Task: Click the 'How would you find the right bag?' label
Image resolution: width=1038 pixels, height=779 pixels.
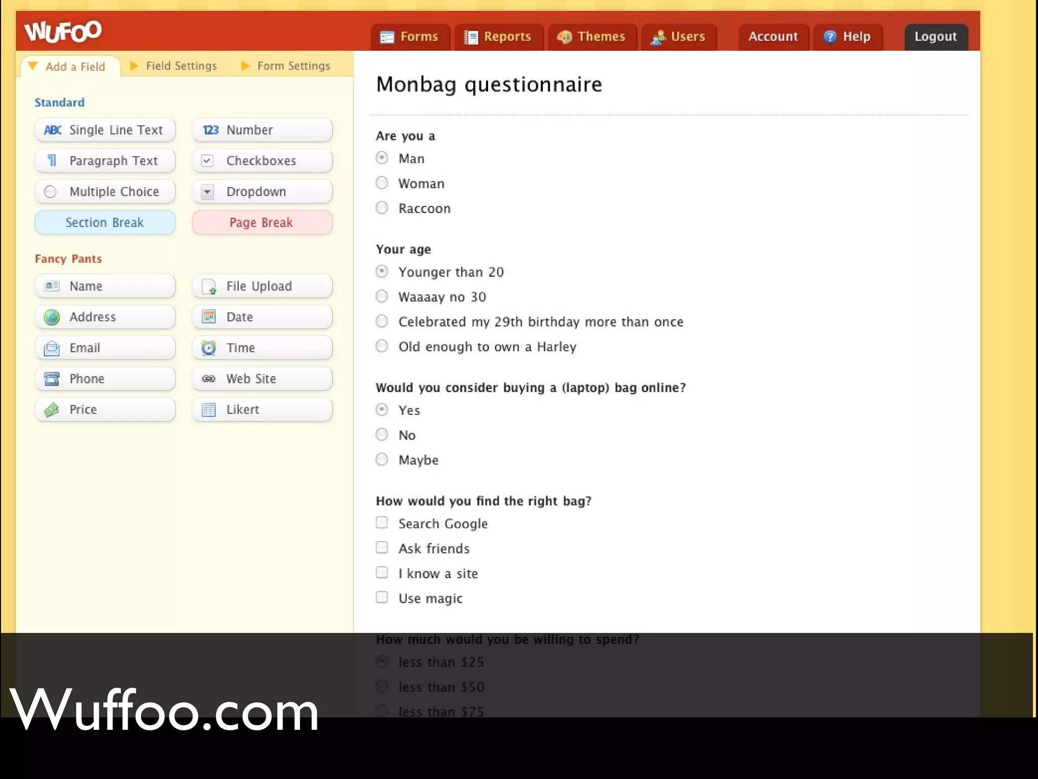Action: (x=484, y=501)
